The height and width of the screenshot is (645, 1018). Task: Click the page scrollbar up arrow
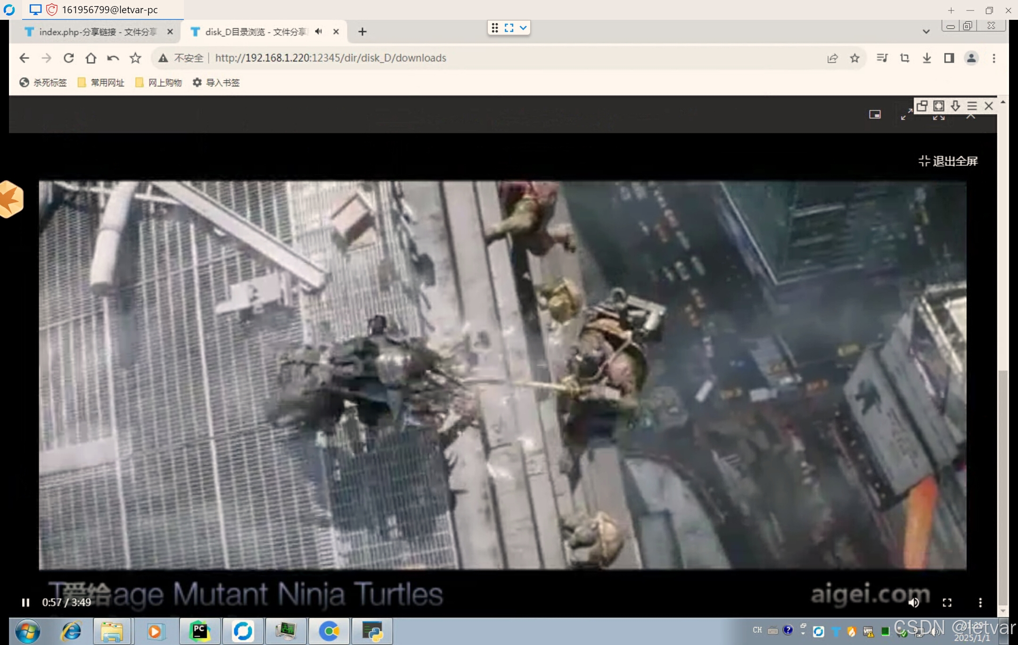[x=1003, y=102]
